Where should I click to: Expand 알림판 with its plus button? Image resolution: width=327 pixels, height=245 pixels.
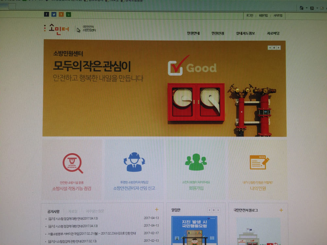(218, 210)
